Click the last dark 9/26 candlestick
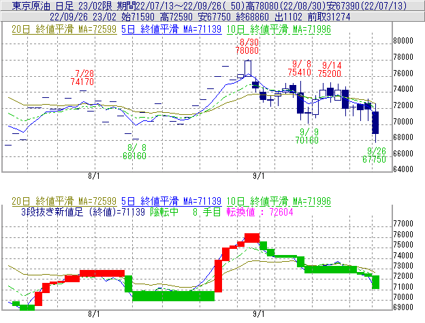This screenshot has width=425, height=323. pyautogui.click(x=375, y=122)
